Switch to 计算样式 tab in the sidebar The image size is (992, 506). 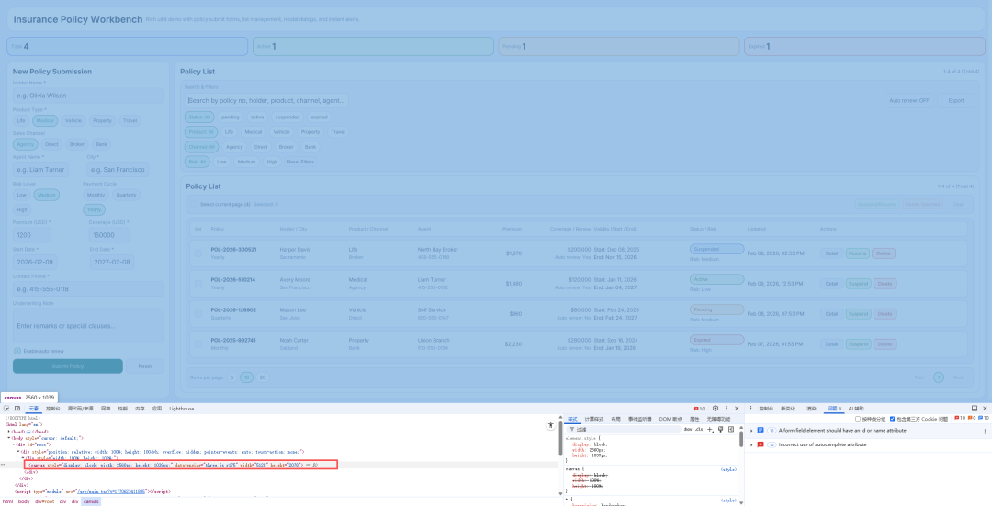[x=594, y=419]
